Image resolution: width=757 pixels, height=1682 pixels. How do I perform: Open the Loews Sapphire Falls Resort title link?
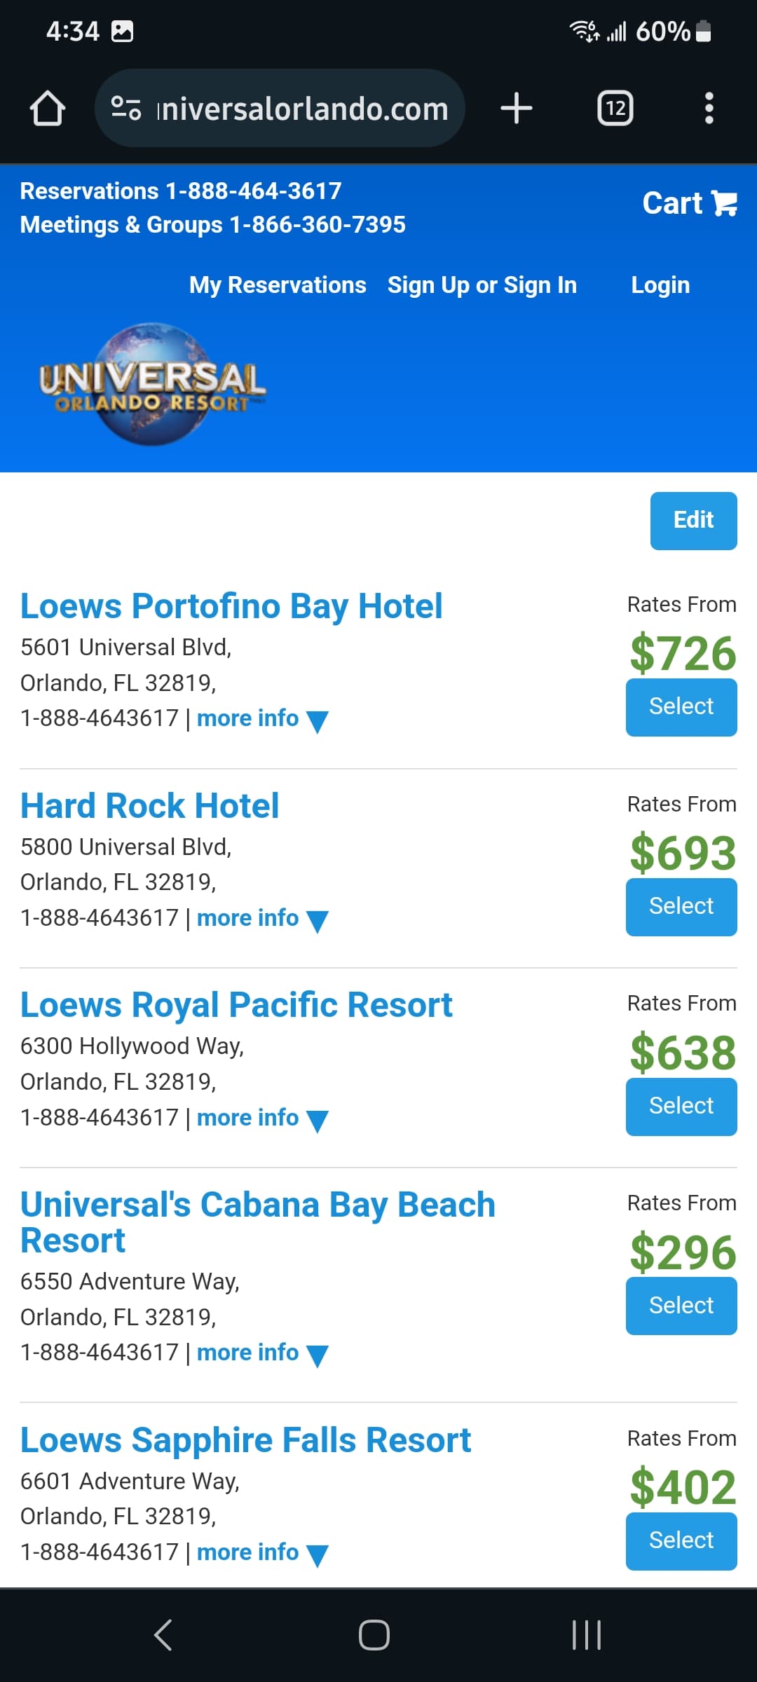245,1441
